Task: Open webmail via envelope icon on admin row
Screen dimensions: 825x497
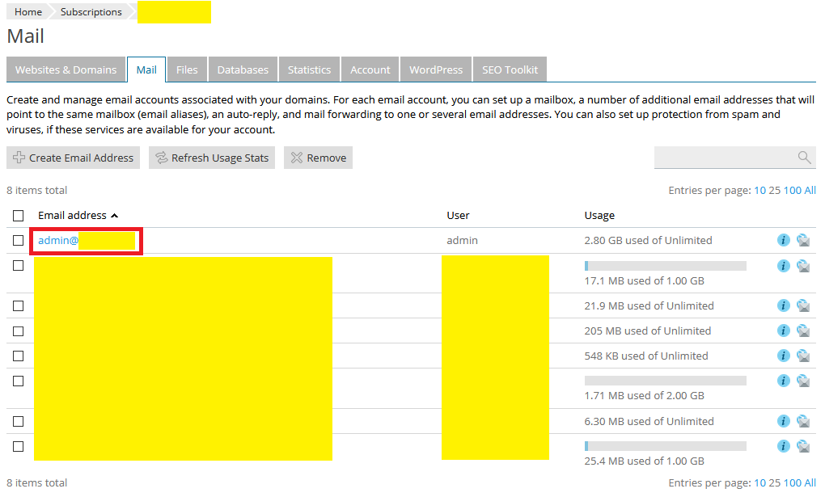Action: click(x=803, y=240)
